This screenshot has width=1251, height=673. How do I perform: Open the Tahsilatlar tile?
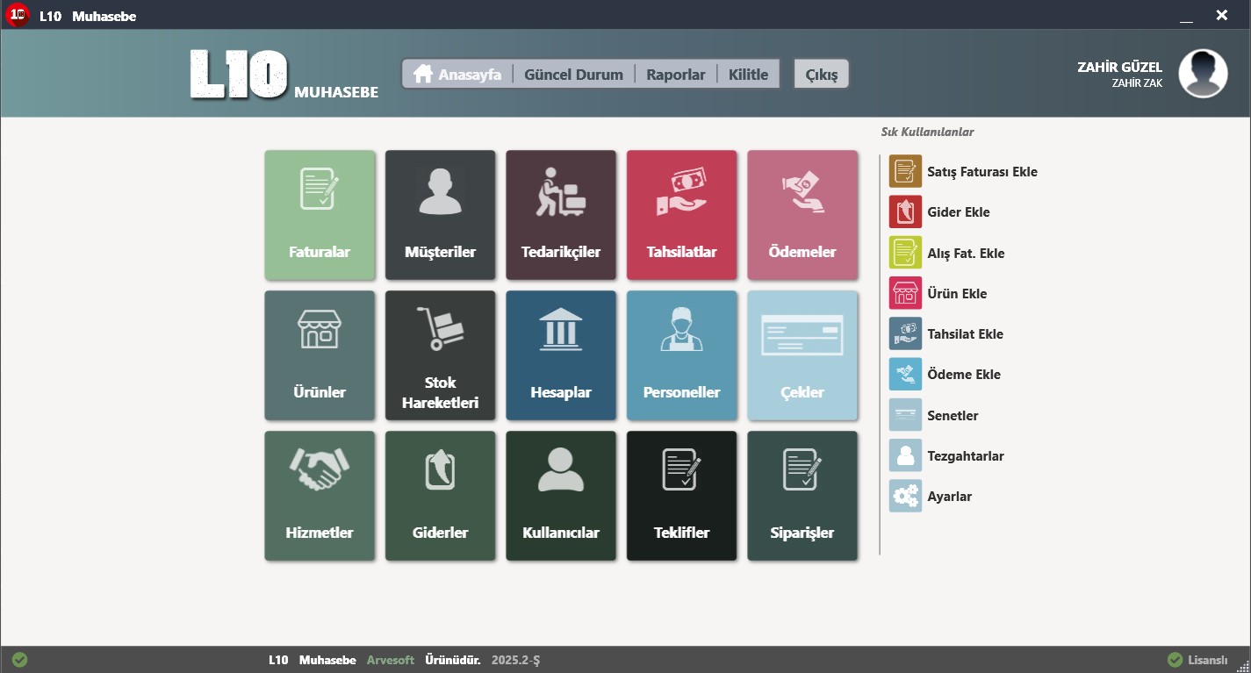coord(681,215)
